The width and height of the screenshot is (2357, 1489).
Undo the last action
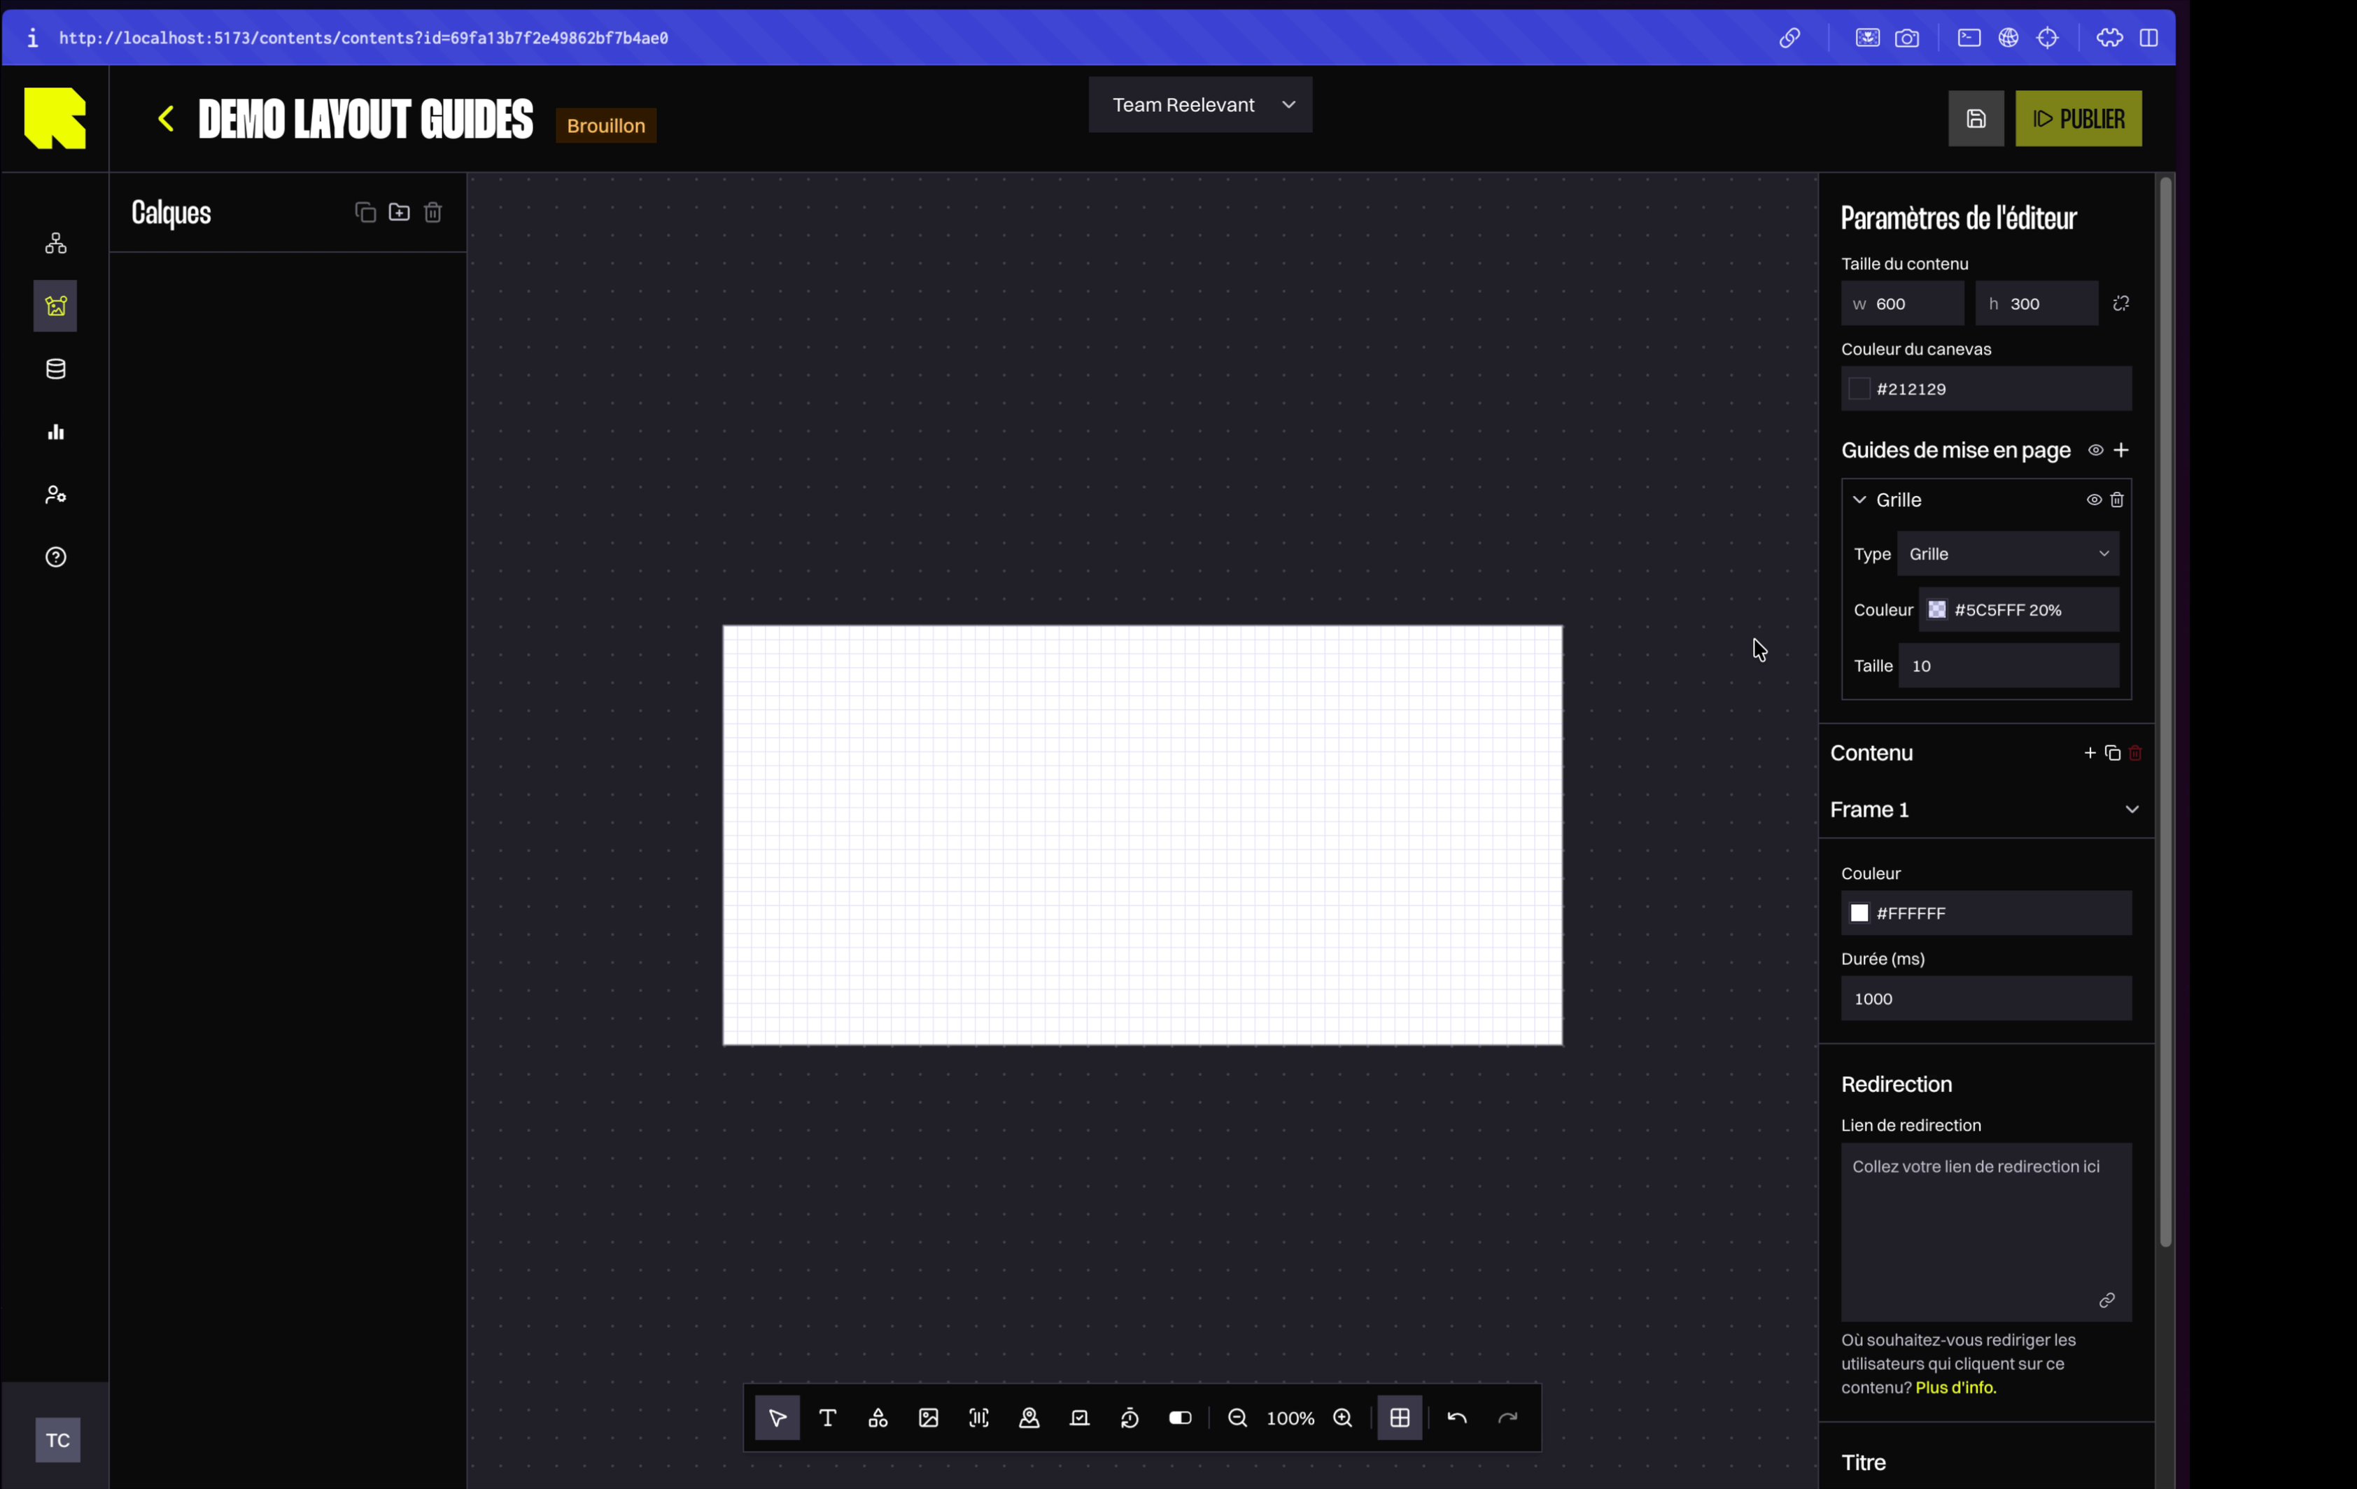click(x=1458, y=1418)
